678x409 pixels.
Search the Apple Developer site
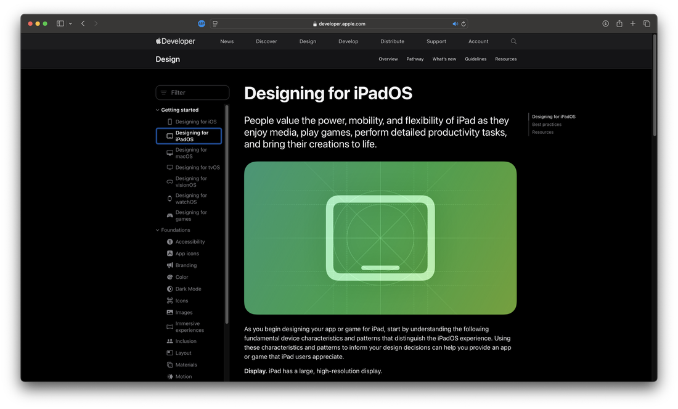coord(513,41)
